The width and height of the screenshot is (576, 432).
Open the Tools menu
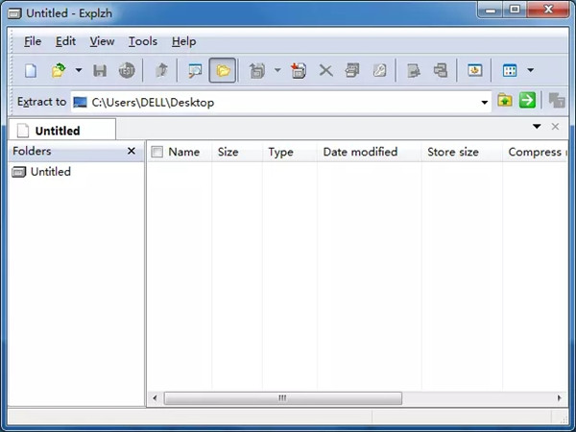142,41
